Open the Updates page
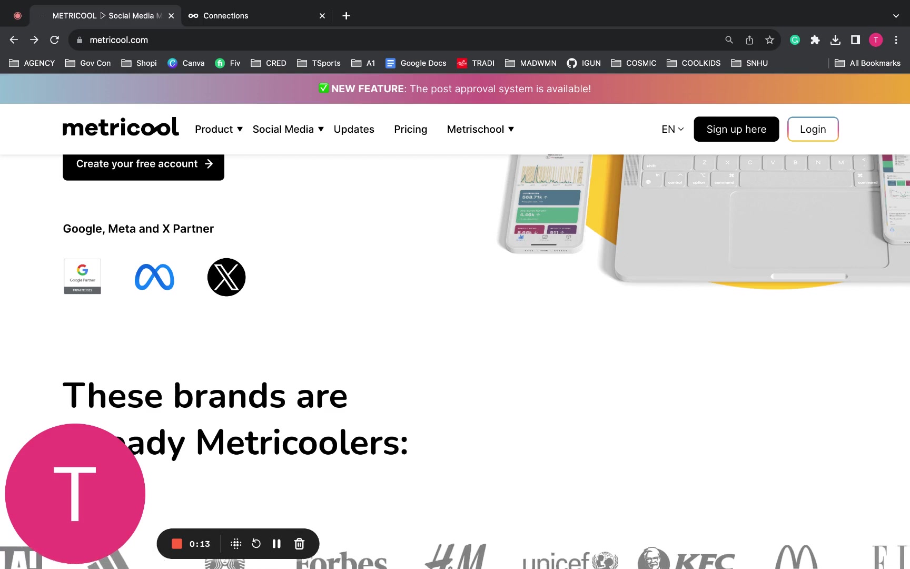Viewport: 910px width, 569px height. tap(354, 129)
